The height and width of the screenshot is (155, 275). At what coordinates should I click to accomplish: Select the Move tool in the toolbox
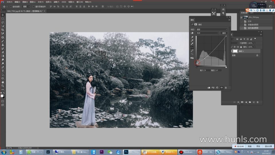pos(3,15)
